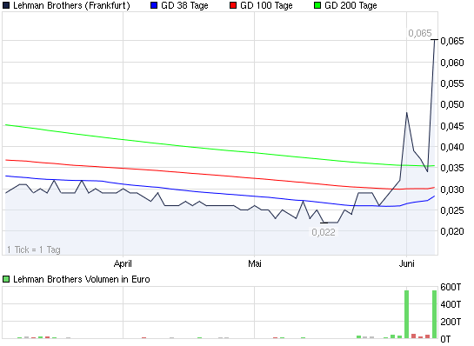Click the 'April' axis label
Viewport: 474px width, 346px height.
pos(123,263)
